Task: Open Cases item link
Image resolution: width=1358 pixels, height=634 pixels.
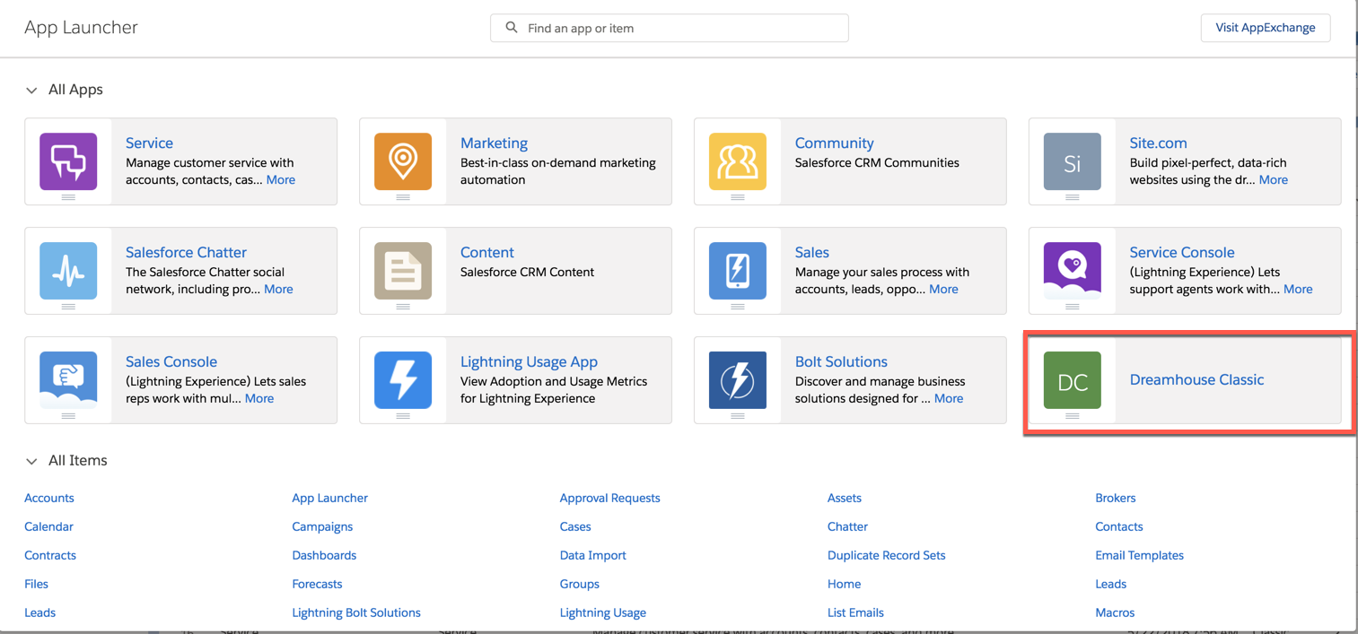Action: [575, 526]
